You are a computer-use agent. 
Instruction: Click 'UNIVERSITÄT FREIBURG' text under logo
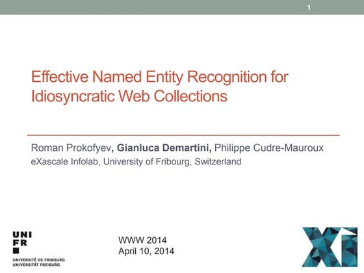click(x=36, y=265)
